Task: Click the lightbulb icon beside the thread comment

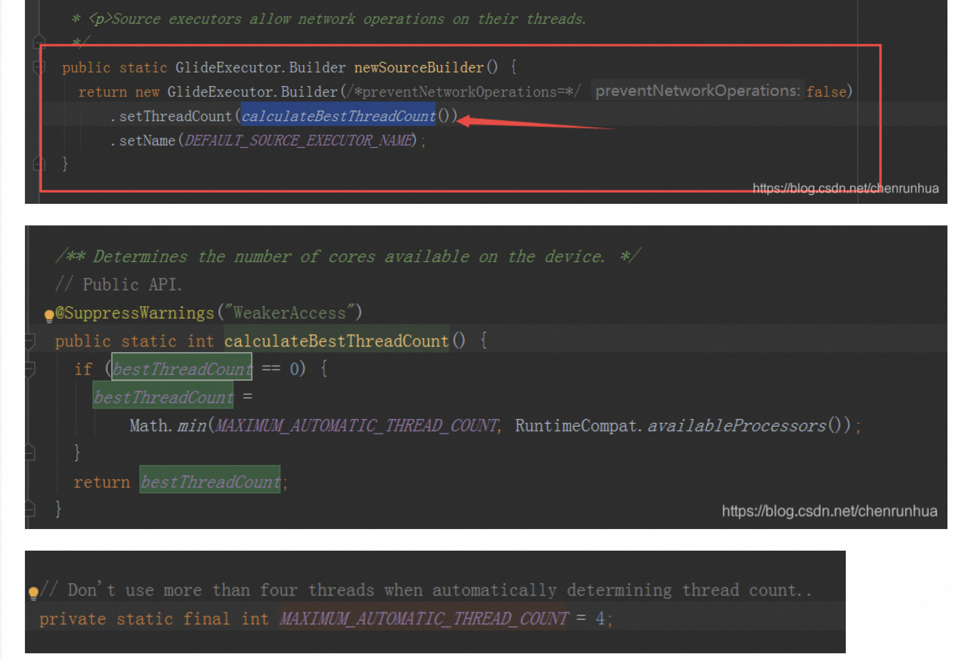Action: tap(34, 593)
